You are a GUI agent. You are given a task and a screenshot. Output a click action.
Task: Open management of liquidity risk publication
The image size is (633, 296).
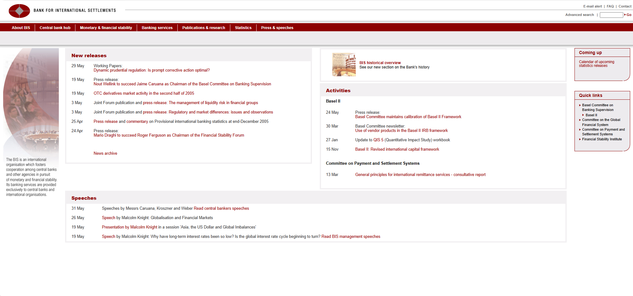pos(213,103)
